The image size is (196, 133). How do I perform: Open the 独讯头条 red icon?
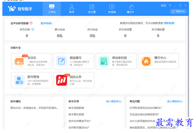61,80
